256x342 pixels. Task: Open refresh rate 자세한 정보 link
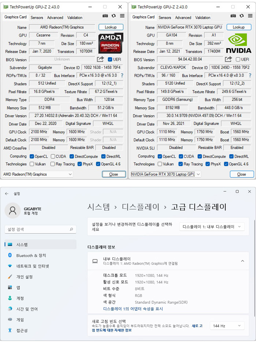pyautogui.click(x=147, y=328)
